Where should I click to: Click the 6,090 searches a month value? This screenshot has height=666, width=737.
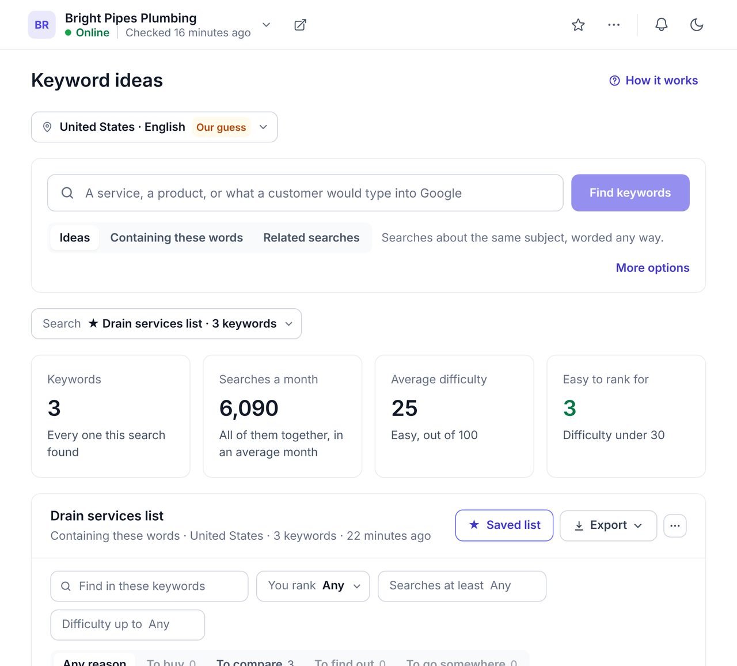tap(249, 408)
